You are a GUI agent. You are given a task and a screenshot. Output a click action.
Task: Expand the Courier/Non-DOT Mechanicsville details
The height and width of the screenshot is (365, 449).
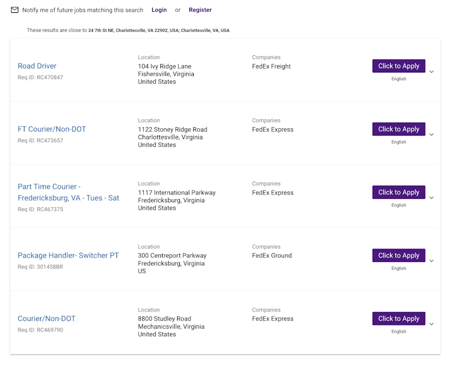[x=431, y=324]
